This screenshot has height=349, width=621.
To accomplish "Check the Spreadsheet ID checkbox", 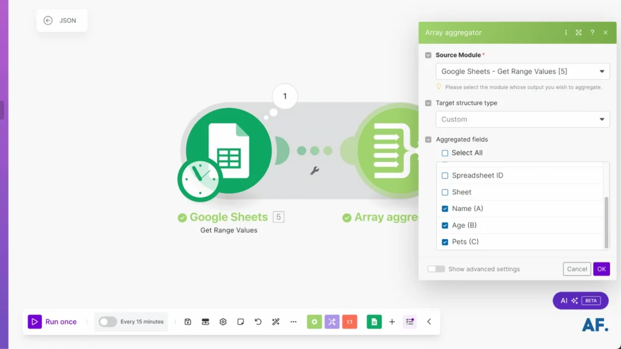I will click(x=445, y=175).
